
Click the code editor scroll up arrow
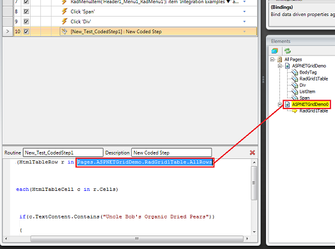(x=254, y=162)
